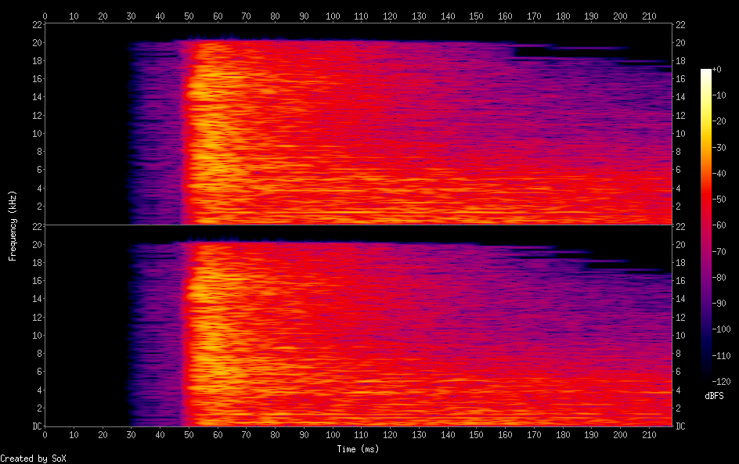Click the silent black region of the upper spectrogram
The height and width of the screenshot is (464, 739).
(86, 125)
